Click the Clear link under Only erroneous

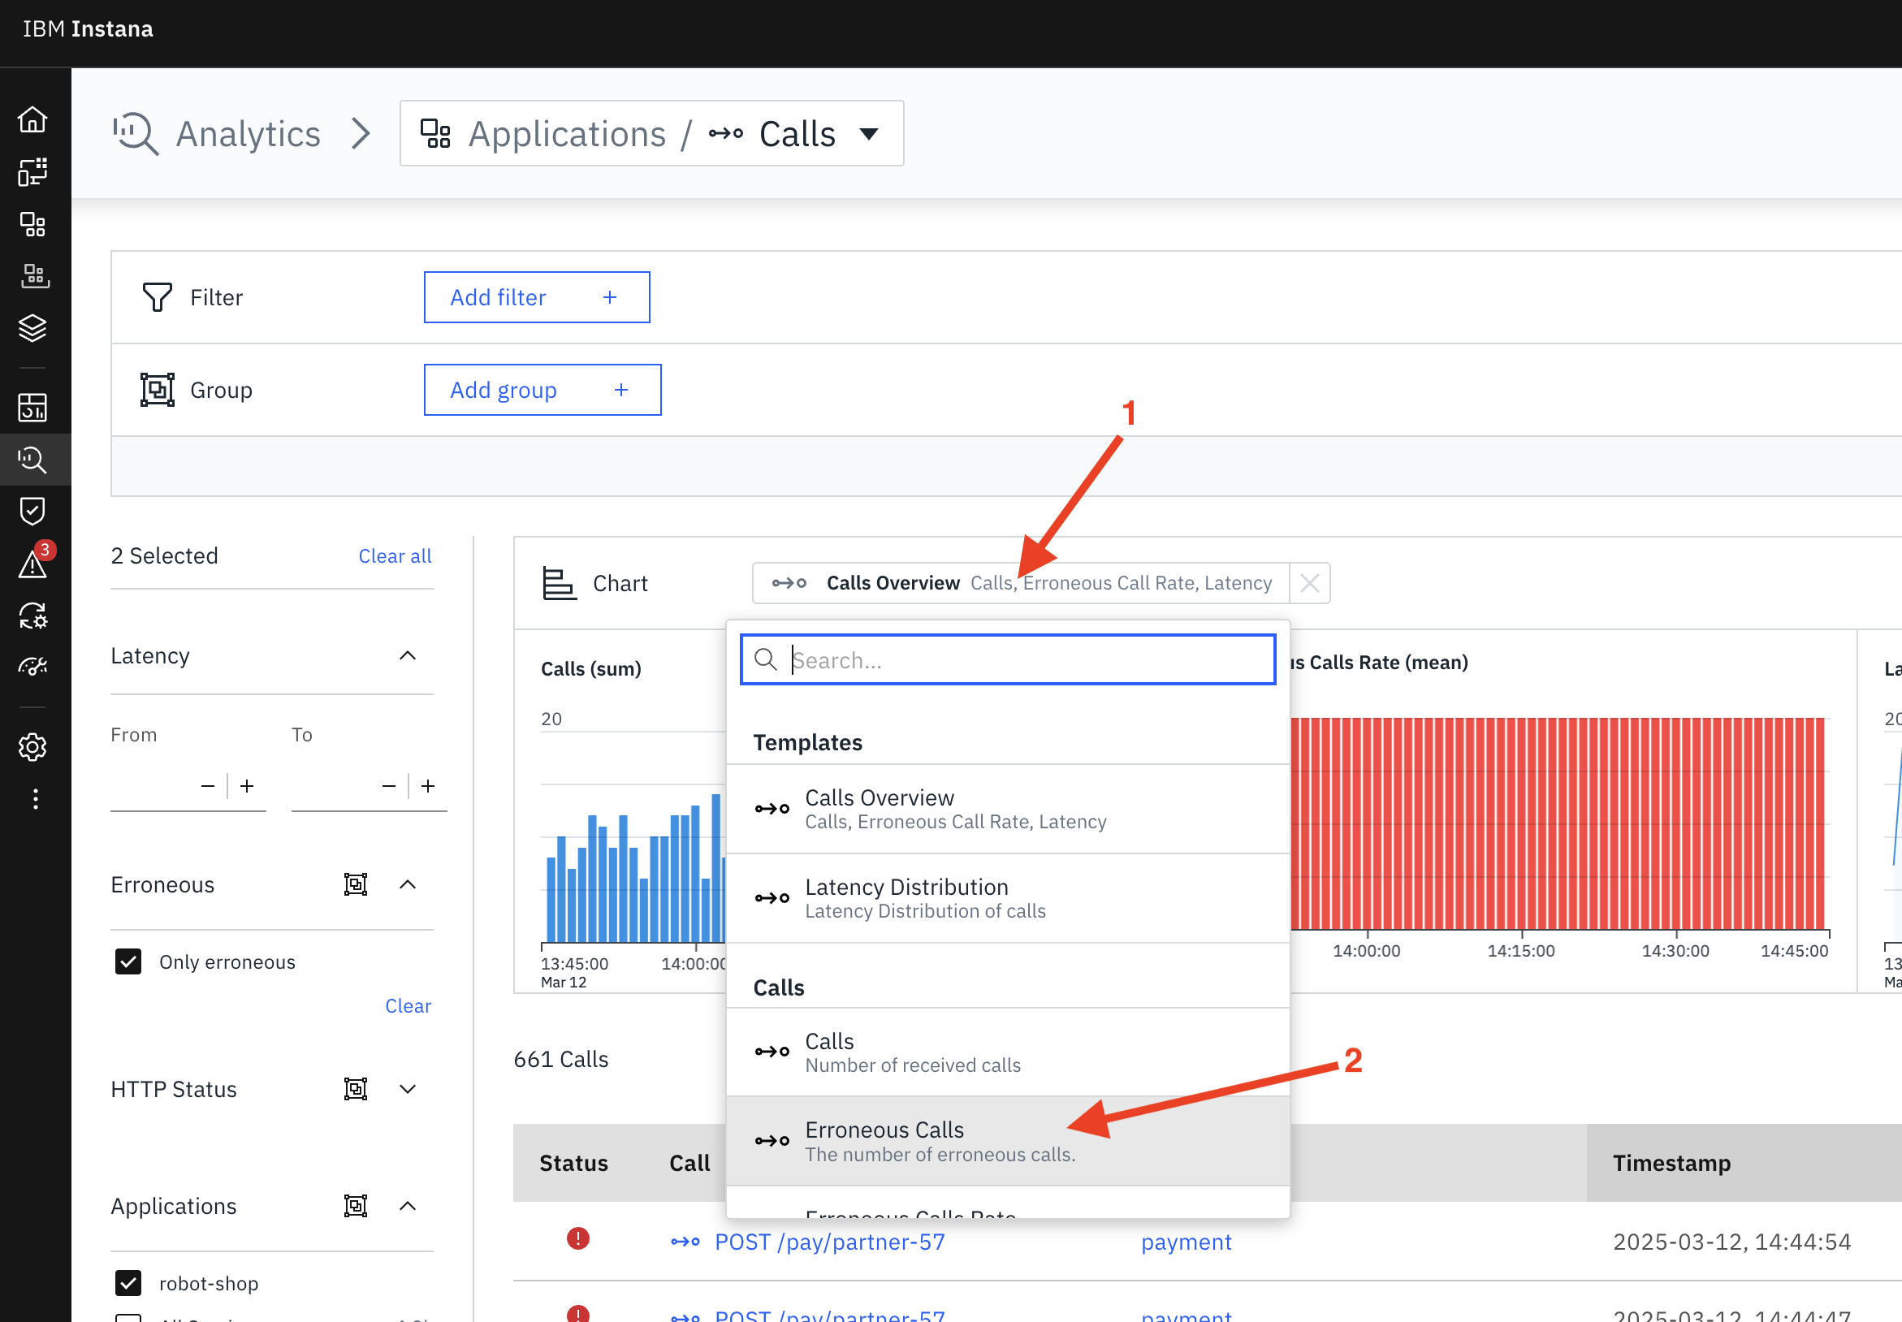[x=408, y=1005]
